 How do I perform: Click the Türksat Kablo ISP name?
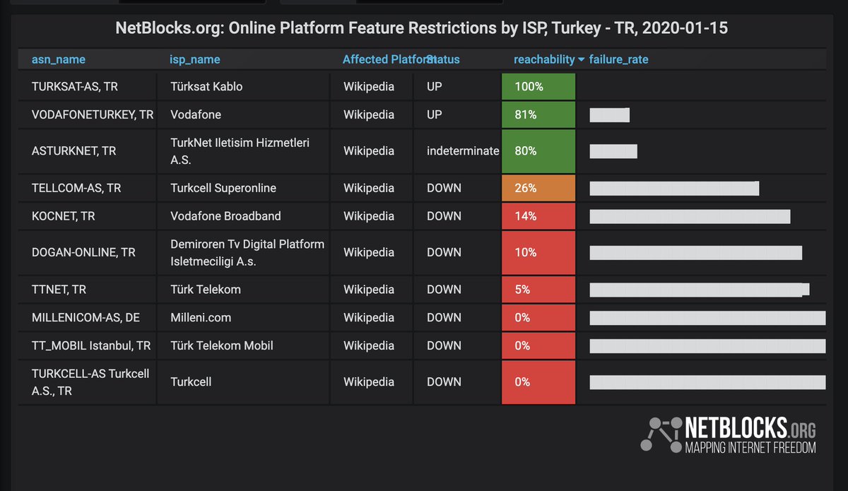[x=206, y=86]
